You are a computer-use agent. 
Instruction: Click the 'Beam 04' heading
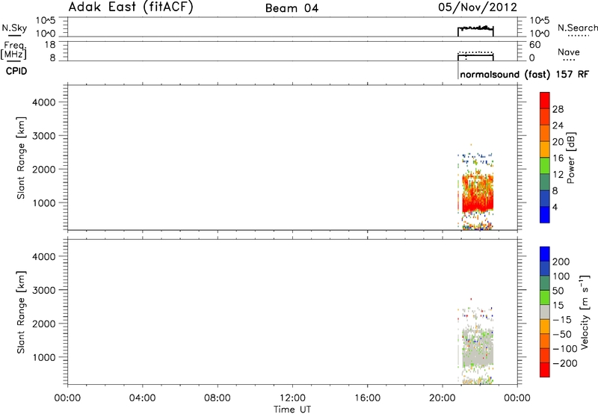pos(292,8)
